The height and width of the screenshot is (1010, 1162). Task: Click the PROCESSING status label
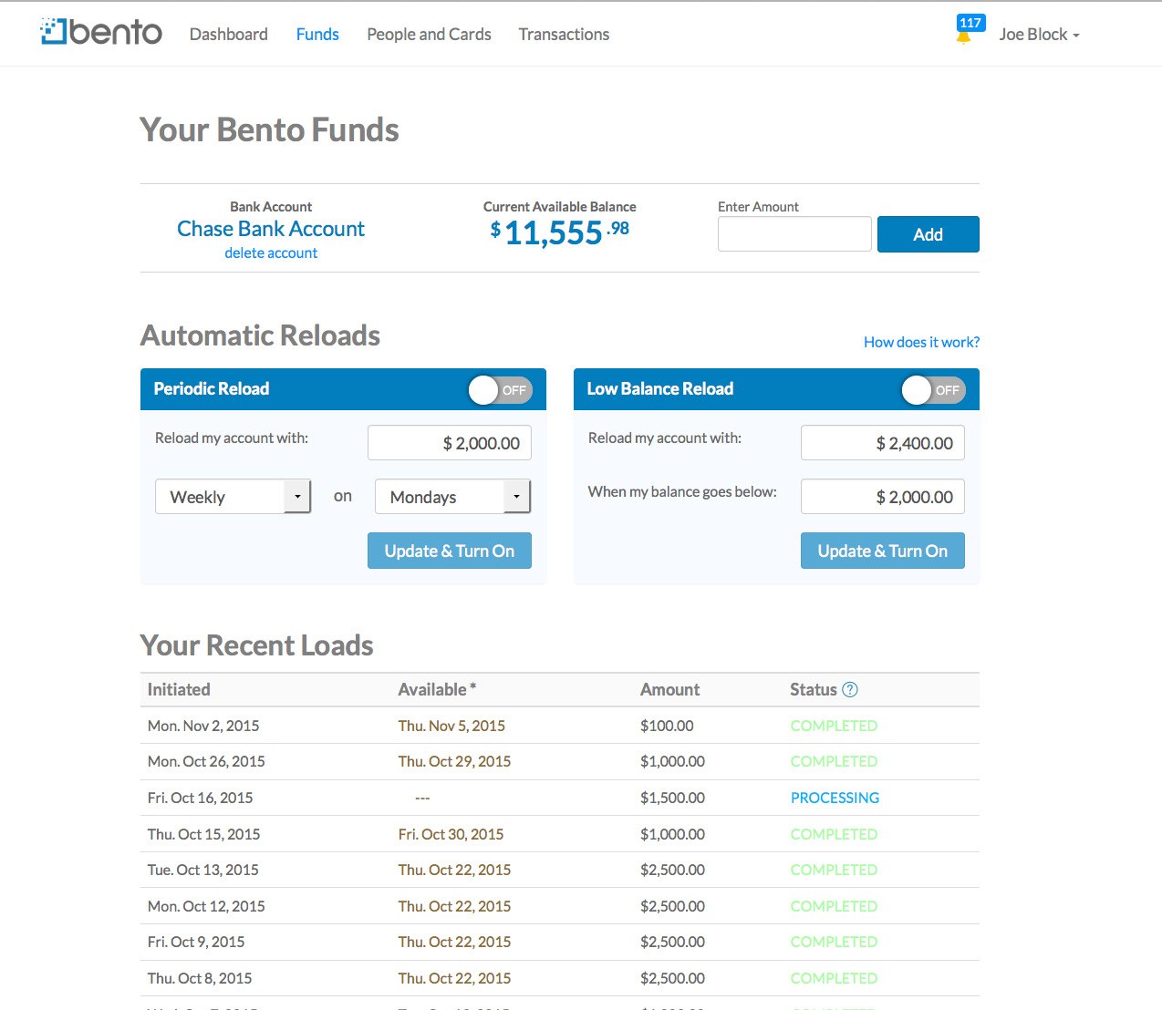(x=835, y=798)
